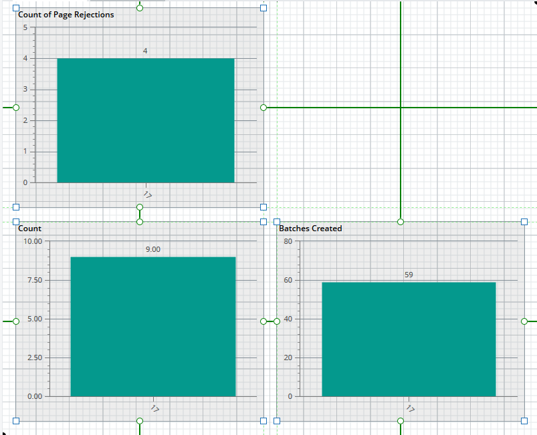Click the teal bar labeled 9.00 in Count chart
The height and width of the screenshot is (435, 537).
(153, 327)
